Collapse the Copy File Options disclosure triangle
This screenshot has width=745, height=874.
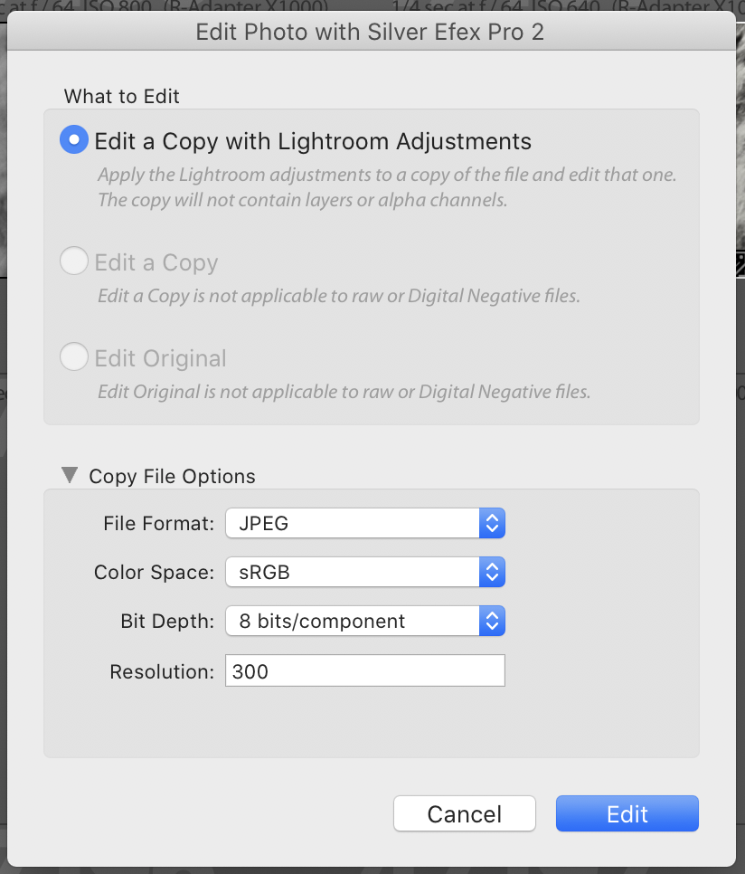(70, 475)
